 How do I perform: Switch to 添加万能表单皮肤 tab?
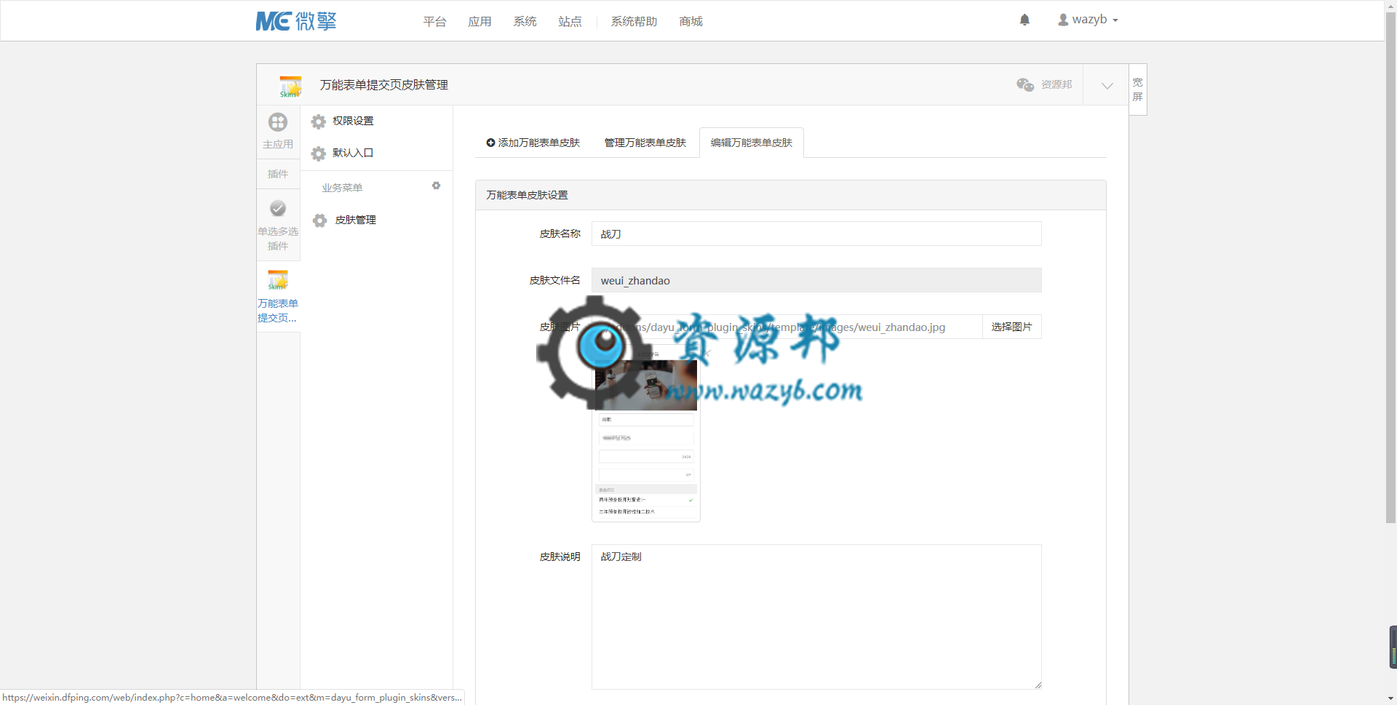[x=533, y=143]
